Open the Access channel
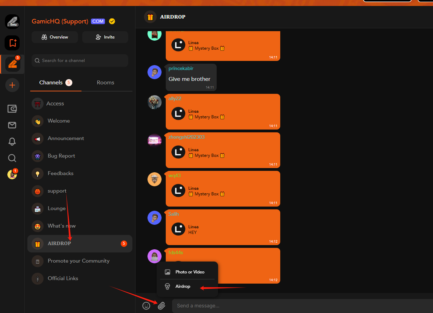 (x=80, y=104)
